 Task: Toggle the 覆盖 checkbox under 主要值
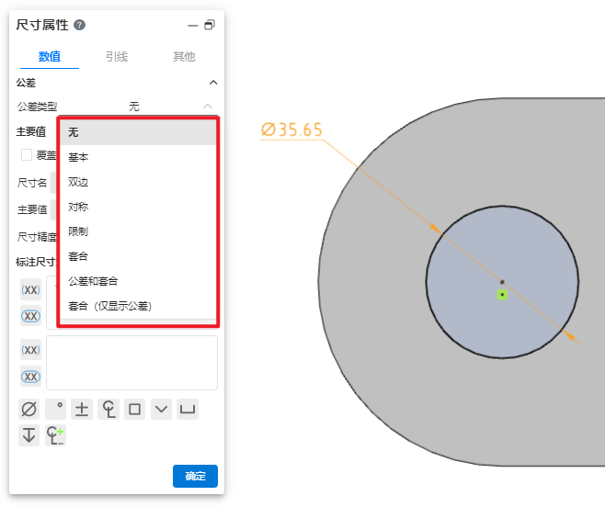[x=27, y=155]
